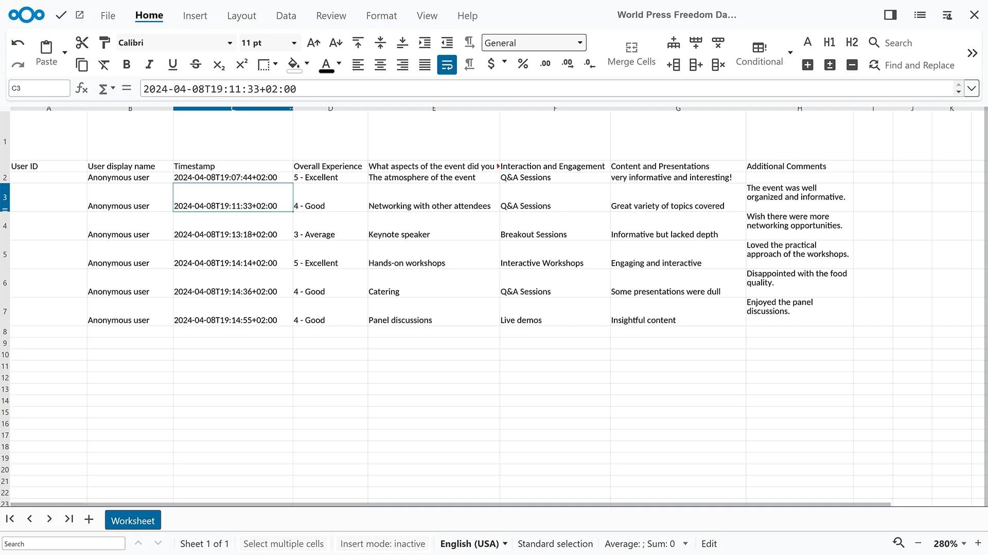The image size is (988, 555).
Task: Click Merge Cells
Action: tap(631, 52)
